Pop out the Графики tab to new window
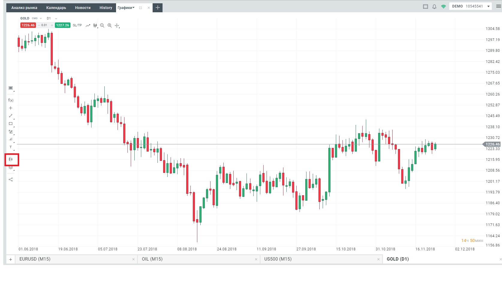The image size is (502, 286). click(x=140, y=8)
